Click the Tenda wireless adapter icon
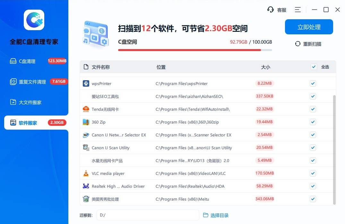 tap(86, 109)
